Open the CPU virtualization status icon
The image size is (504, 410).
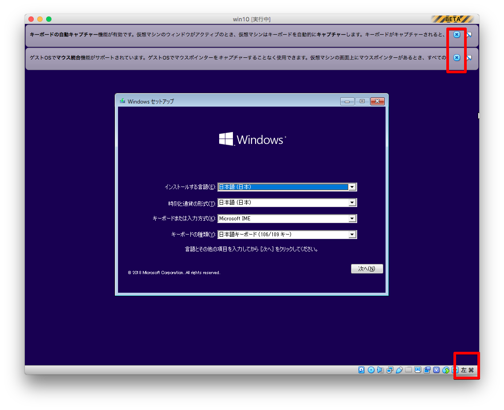436,370
